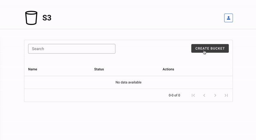Click the Create Bucket button
Viewport: 256px width, 140px height.
(210, 48)
